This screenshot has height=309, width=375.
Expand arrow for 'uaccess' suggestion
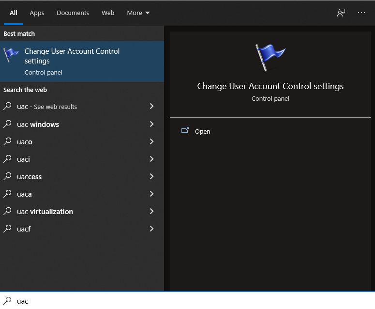tap(151, 176)
